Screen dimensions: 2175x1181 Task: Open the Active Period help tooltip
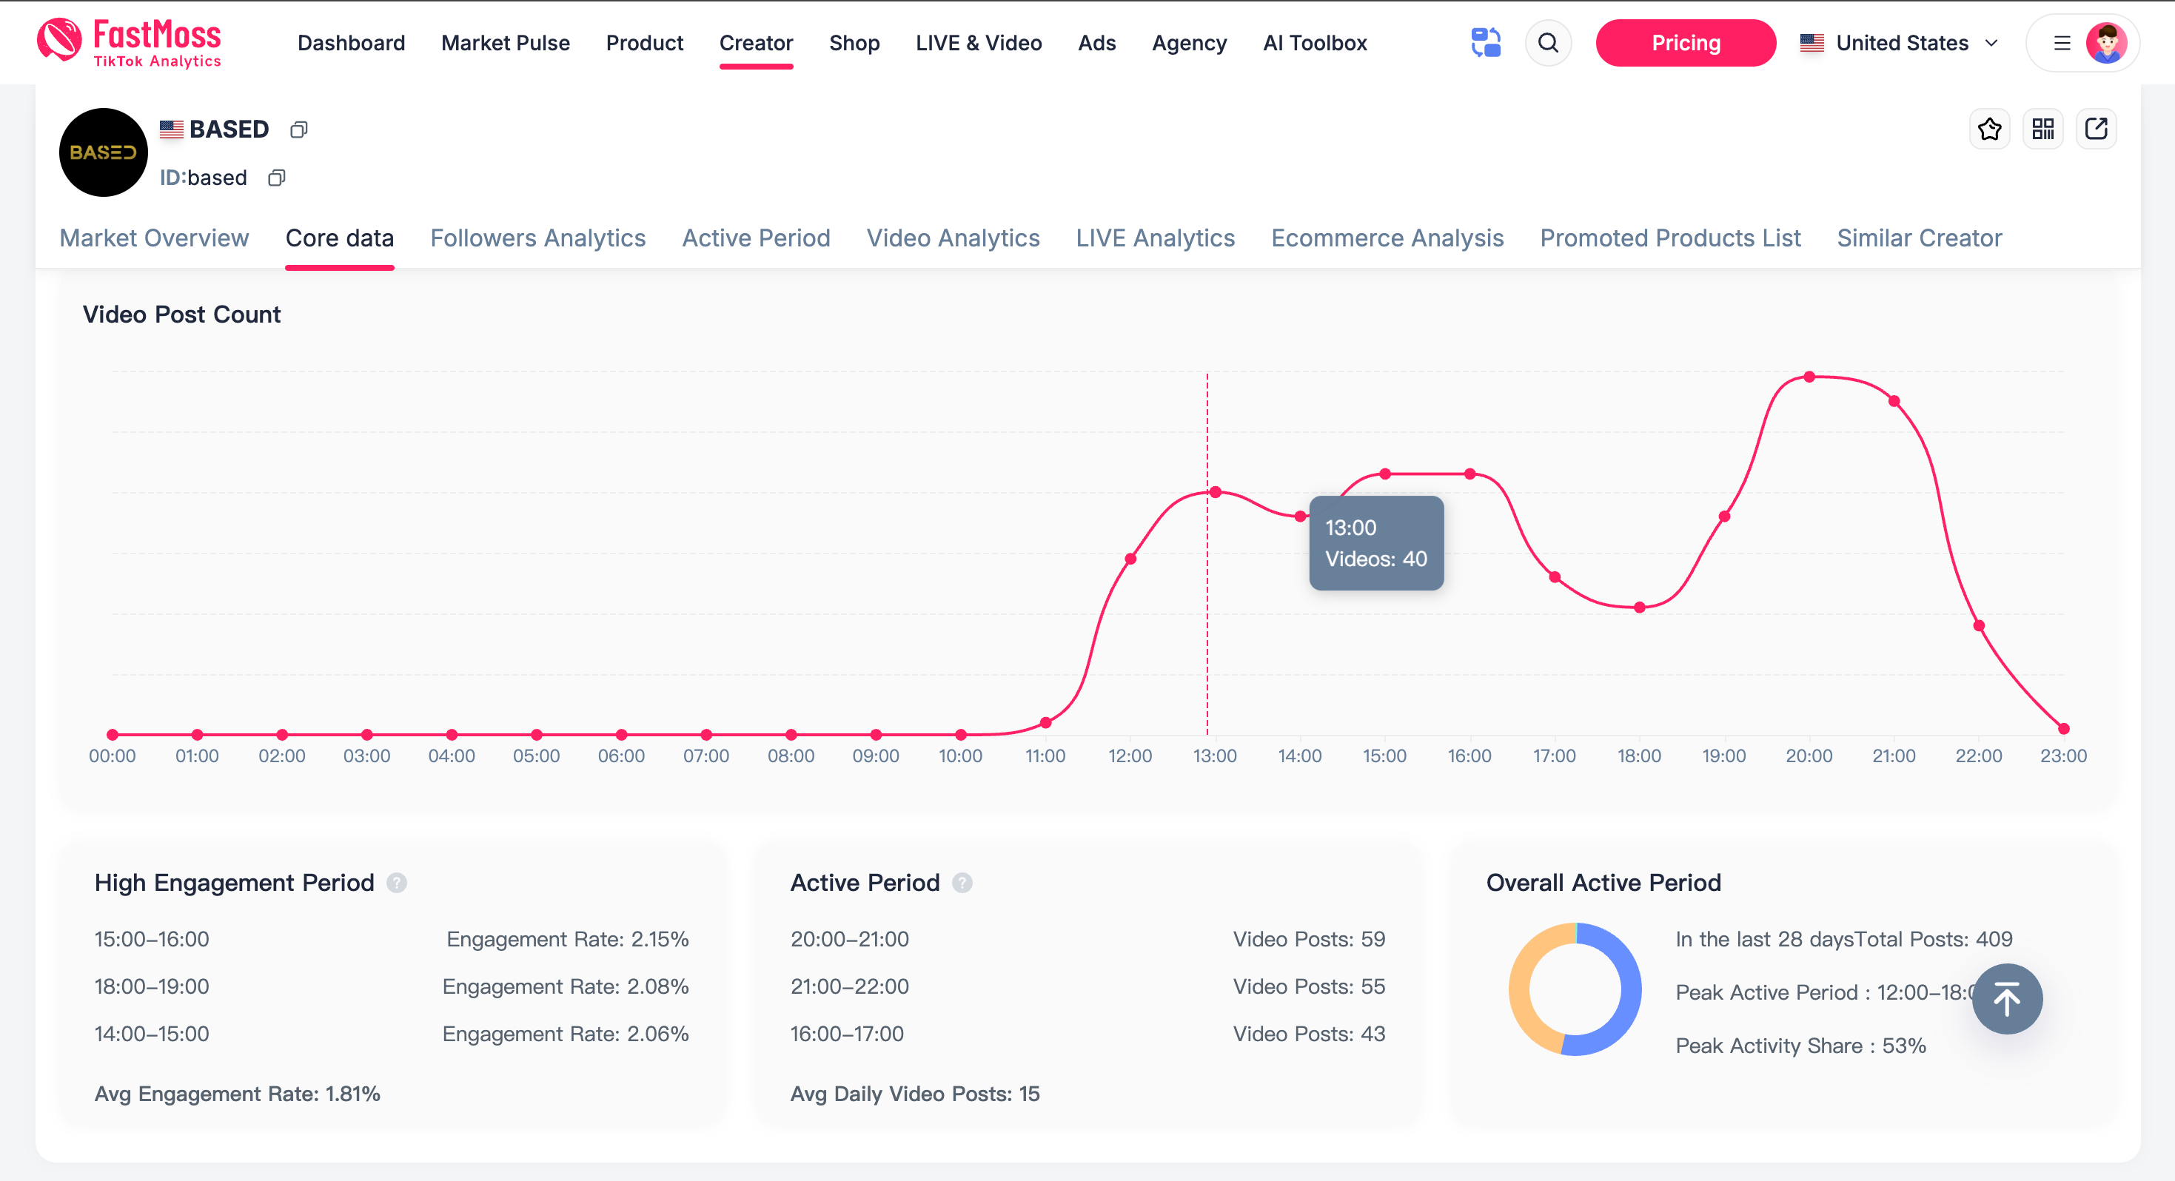(961, 883)
